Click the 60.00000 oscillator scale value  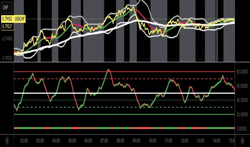(x=242, y=86)
